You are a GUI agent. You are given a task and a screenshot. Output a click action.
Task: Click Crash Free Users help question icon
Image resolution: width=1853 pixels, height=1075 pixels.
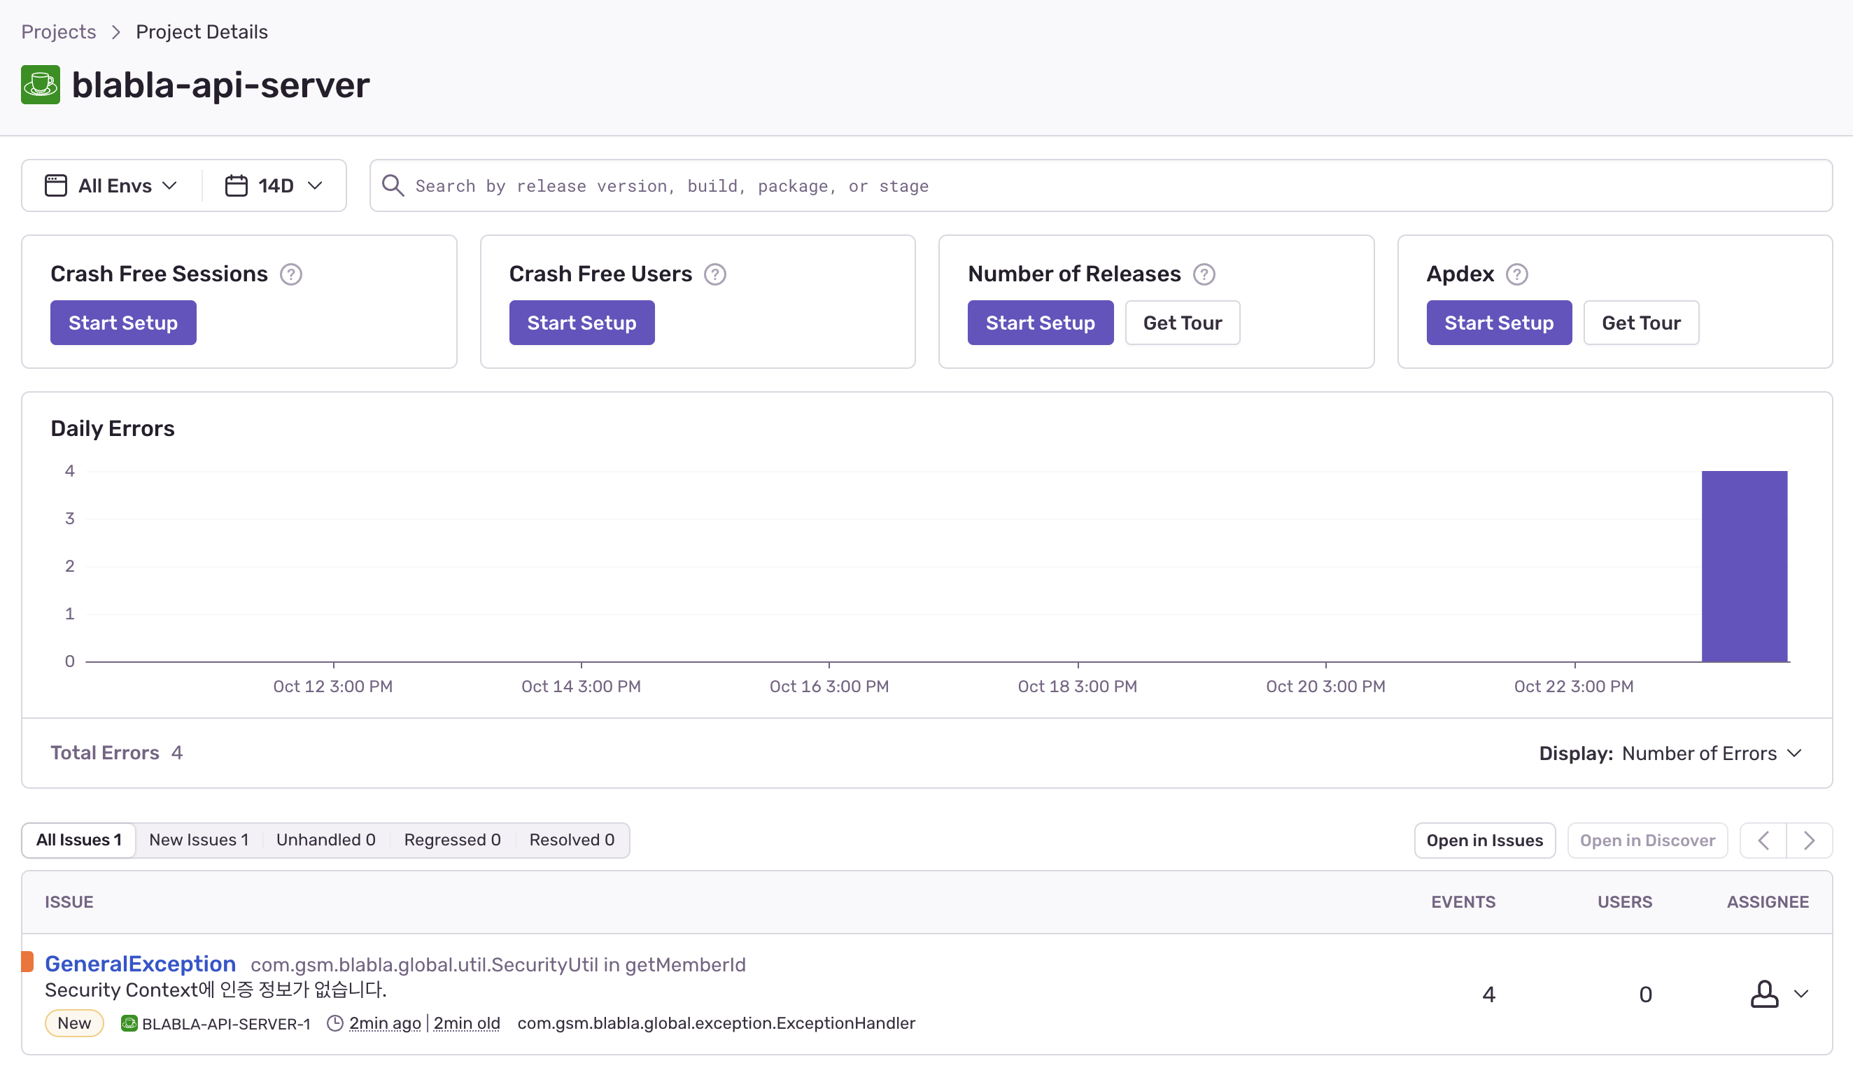click(714, 274)
